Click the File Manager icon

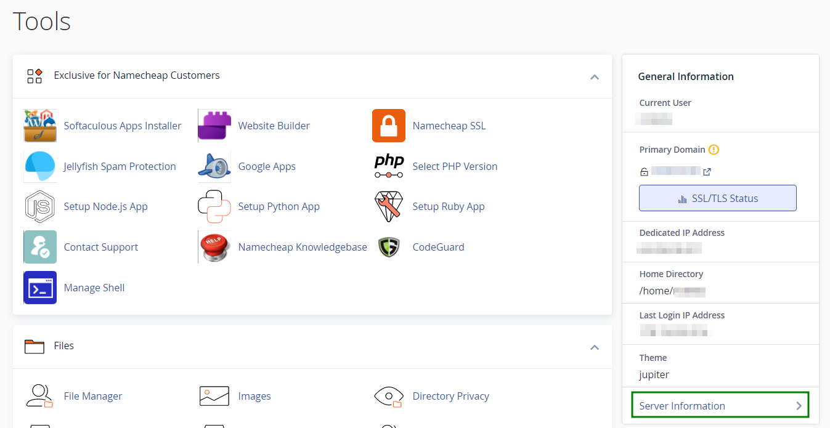[40, 396]
